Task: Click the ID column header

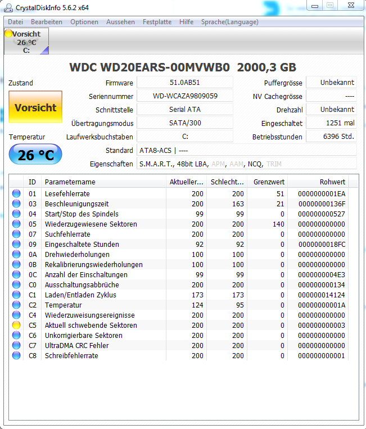Action: click(32, 182)
